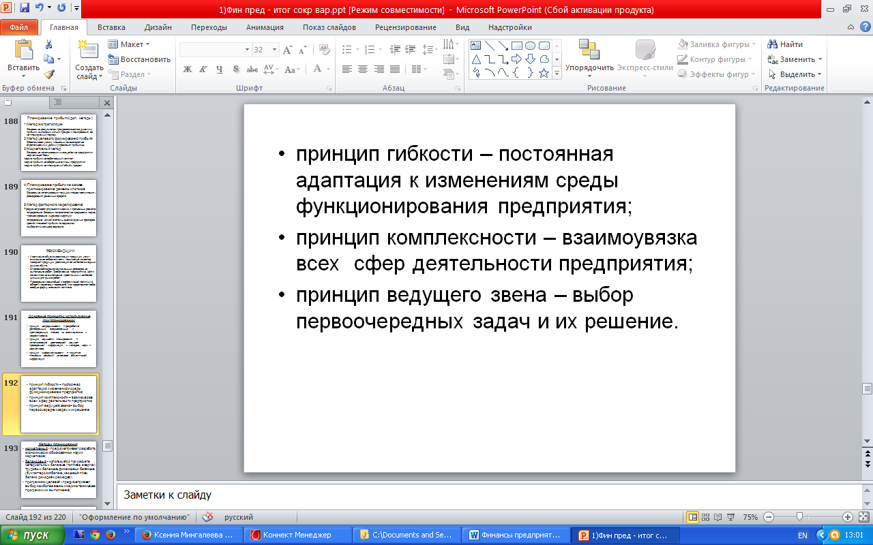Open the Заменить dropdown arrow
The height and width of the screenshot is (545, 873).
(x=820, y=59)
